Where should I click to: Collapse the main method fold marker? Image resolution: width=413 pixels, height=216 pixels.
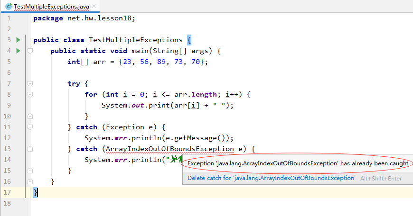[30, 51]
